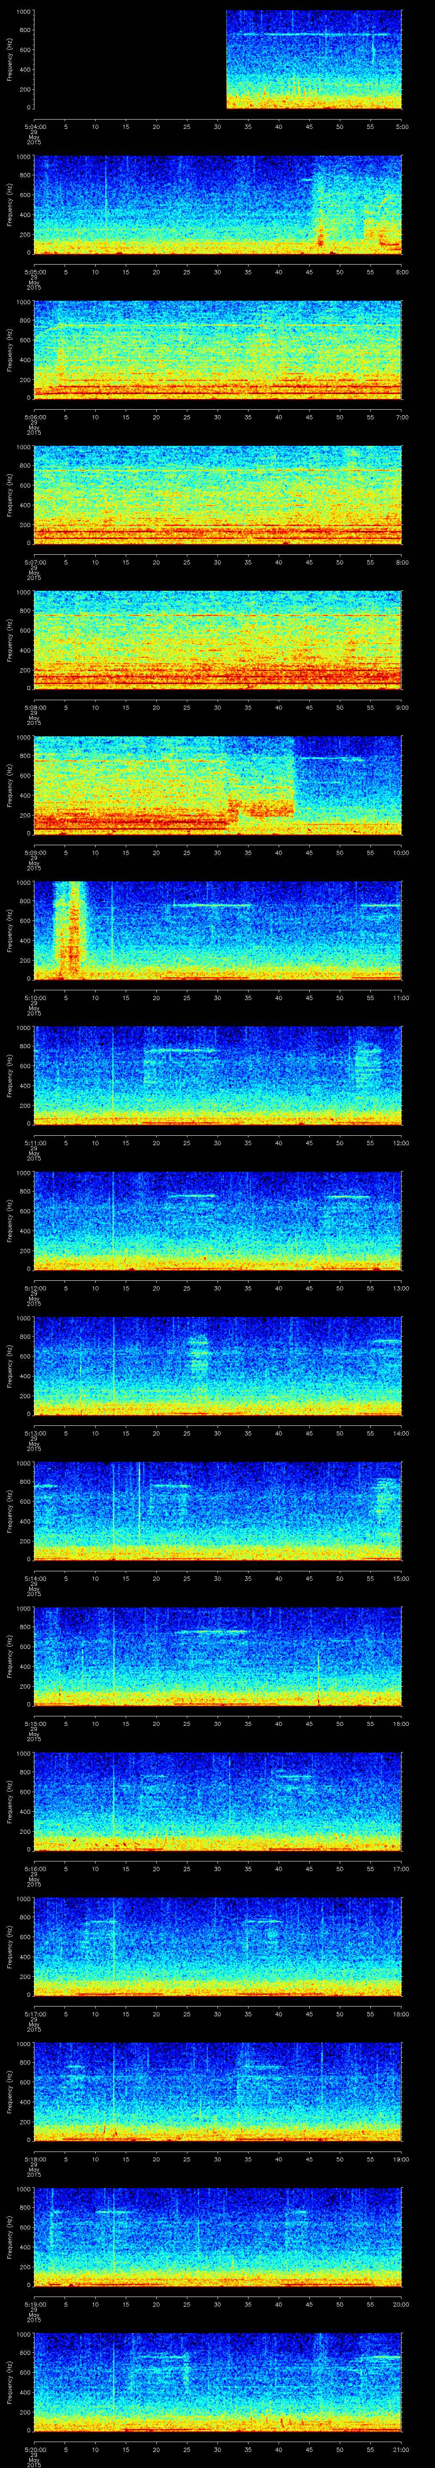Click the spectrogram panel starting at 5:07:00
The width and height of the screenshot is (435, 2468).
(218, 494)
